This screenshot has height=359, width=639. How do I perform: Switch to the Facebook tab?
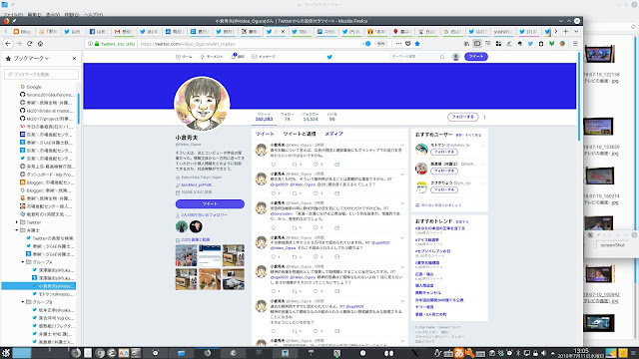(x=98, y=31)
